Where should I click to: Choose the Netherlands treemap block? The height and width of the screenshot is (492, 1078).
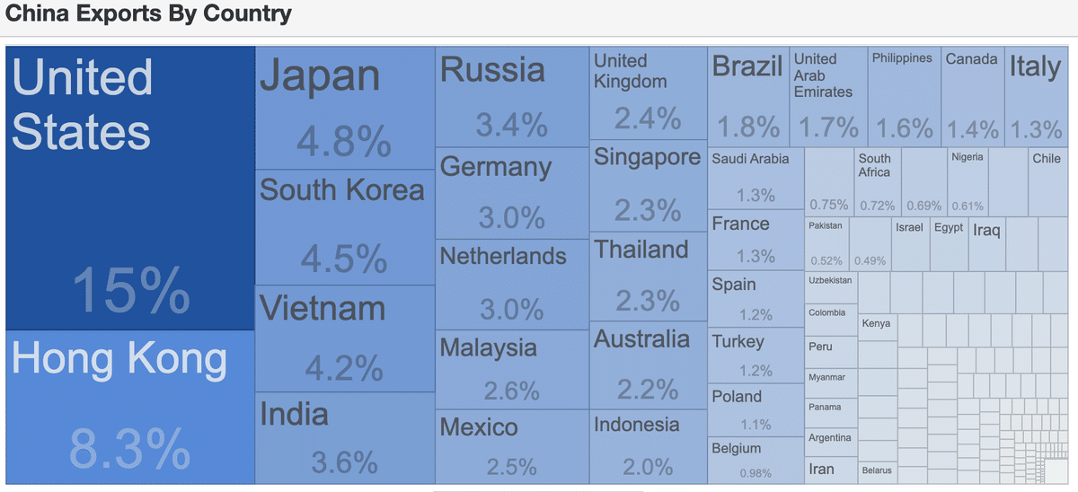point(512,285)
